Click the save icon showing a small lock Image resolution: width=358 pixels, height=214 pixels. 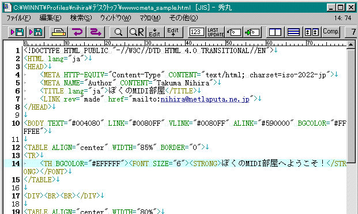pyautogui.click(x=36, y=32)
